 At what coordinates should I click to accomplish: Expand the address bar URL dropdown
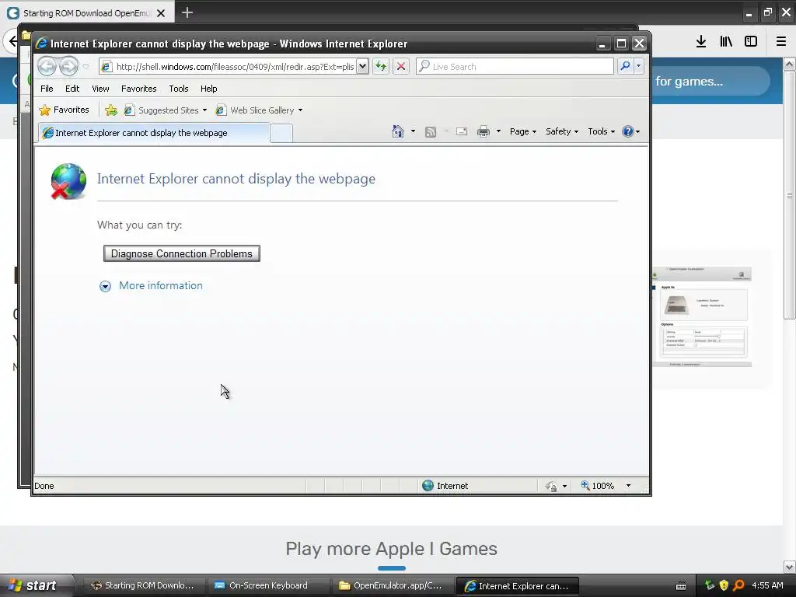(362, 66)
